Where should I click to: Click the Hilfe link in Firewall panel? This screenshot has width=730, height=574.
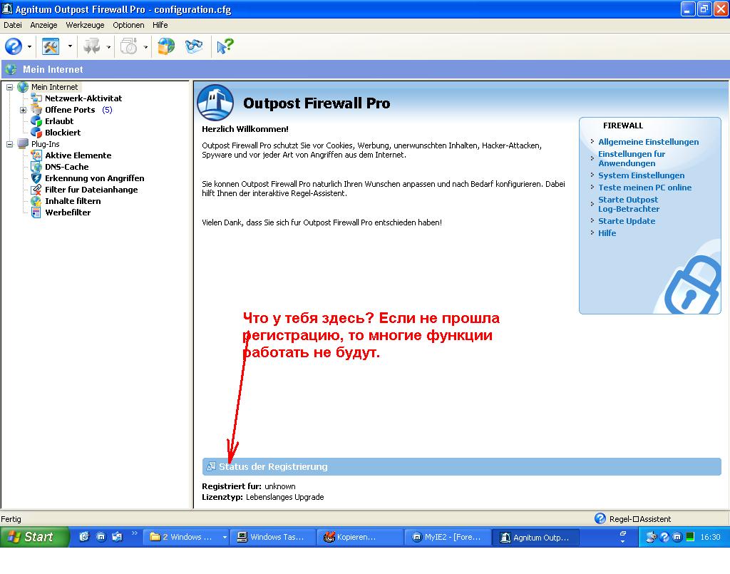coord(607,233)
